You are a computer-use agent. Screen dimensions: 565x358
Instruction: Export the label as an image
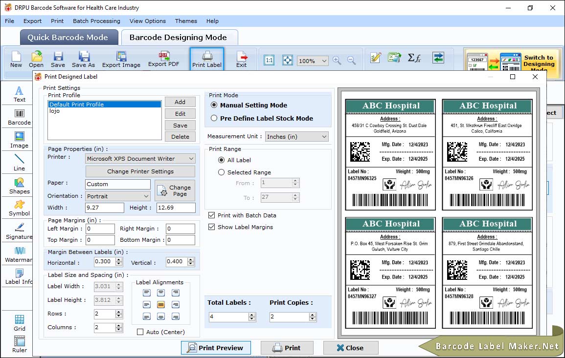click(121, 60)
